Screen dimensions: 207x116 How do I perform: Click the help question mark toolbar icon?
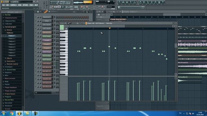[x=163, y=2]
